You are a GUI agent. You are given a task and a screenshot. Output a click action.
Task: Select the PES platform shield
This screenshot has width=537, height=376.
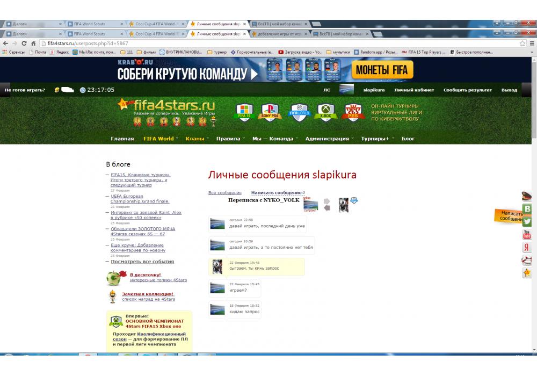click(353, 112)
